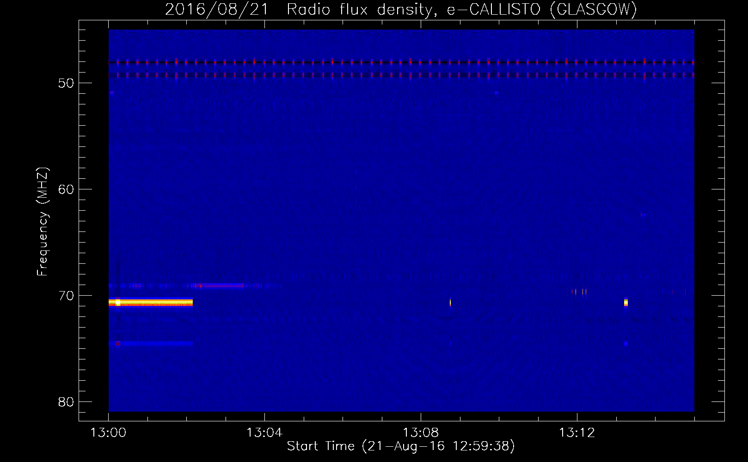
Task: Click the '50' frequency tick label
Action: click(x=66, y=83)
